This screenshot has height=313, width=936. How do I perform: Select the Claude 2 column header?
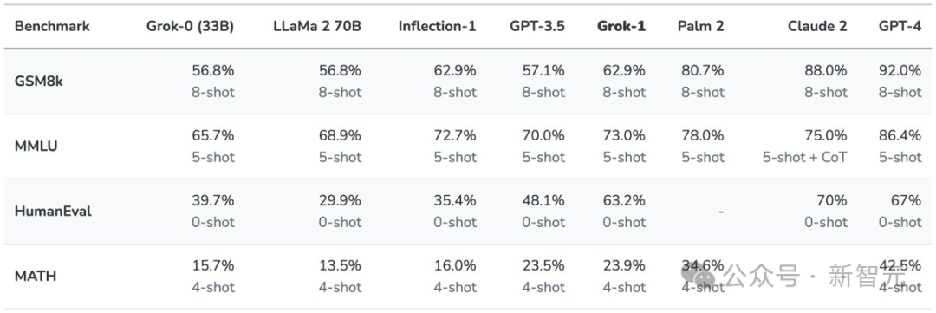(817, 26)
